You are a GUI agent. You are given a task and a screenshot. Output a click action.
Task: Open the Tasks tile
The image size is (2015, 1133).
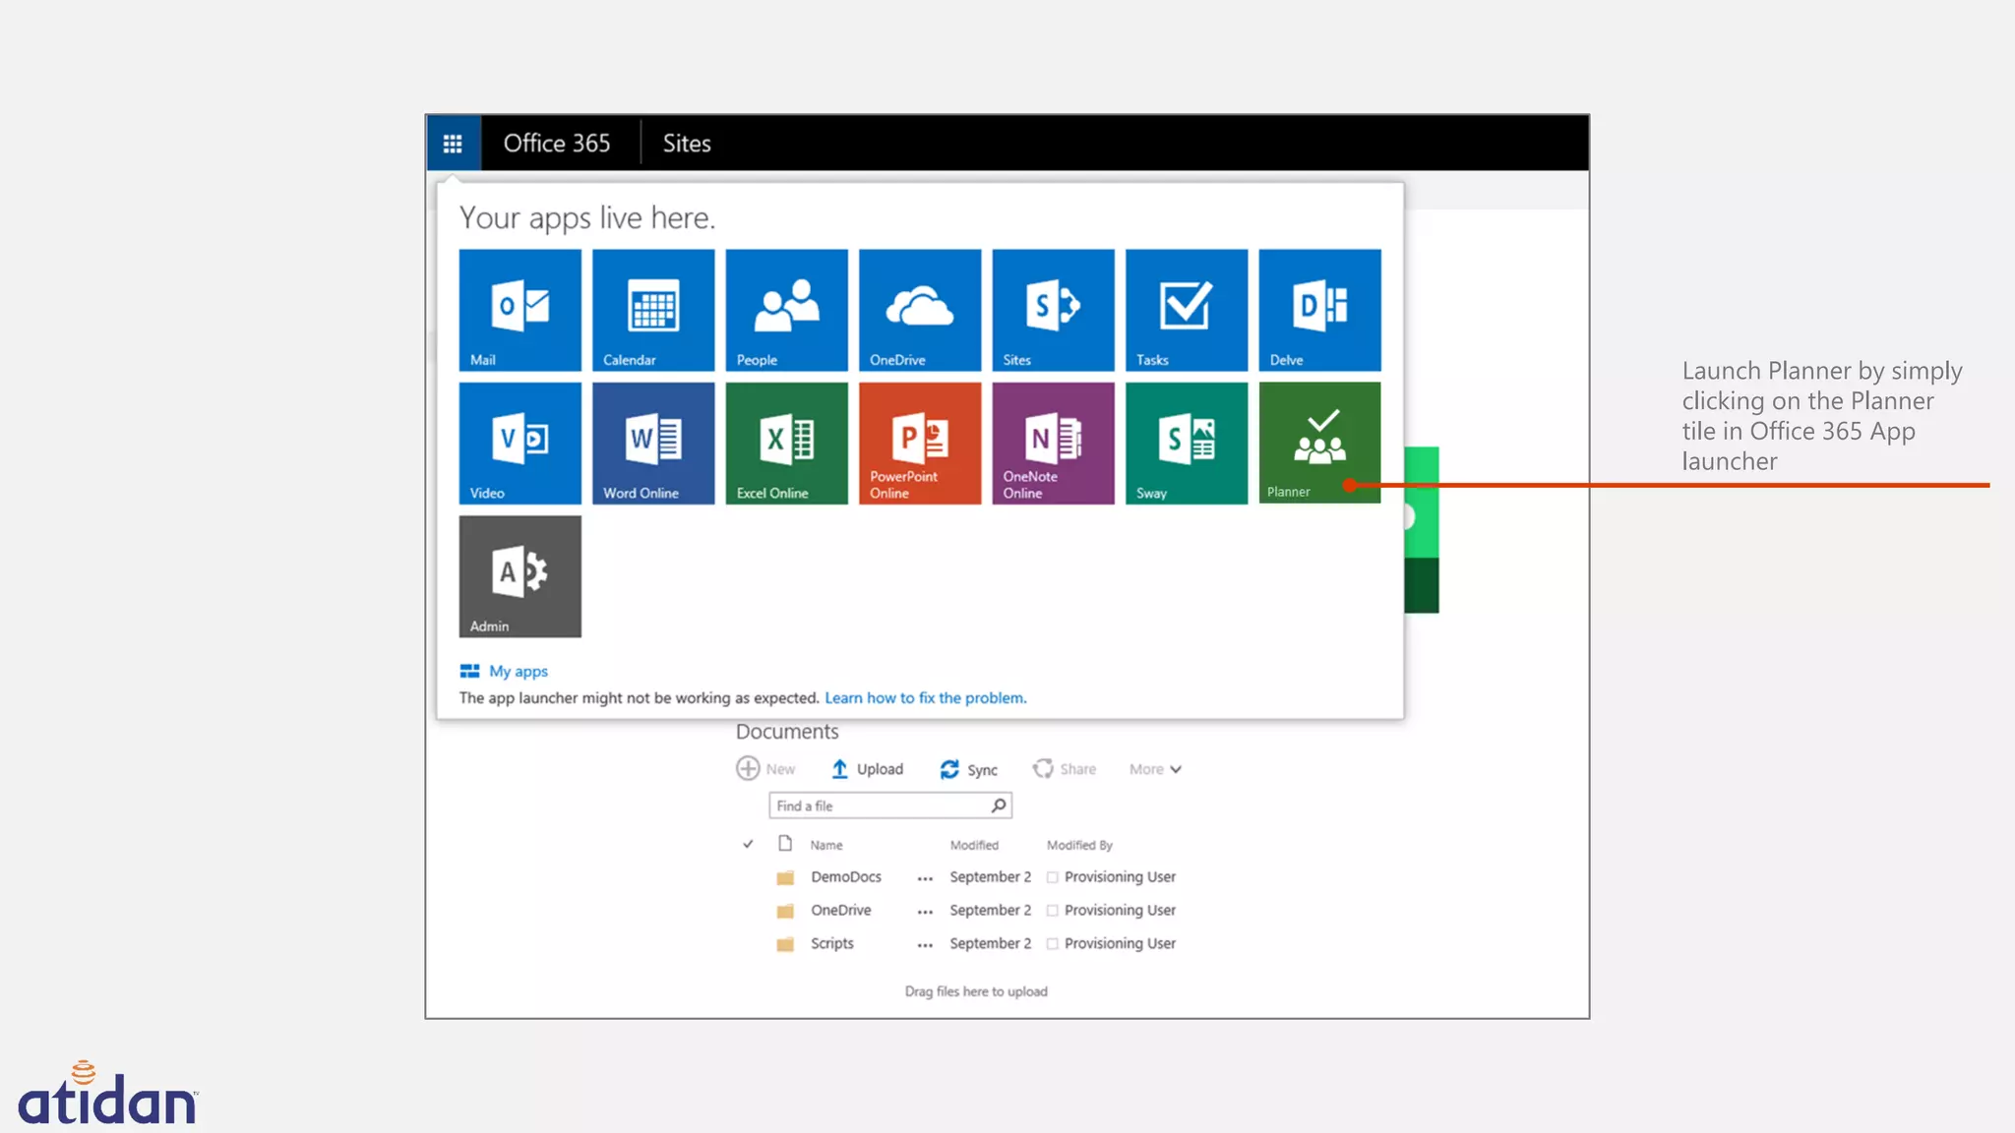(x=1187, y=310)
